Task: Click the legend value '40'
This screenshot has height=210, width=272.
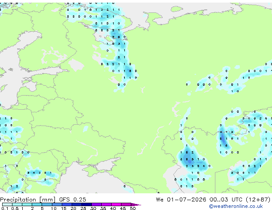Action: click(113, 208)
